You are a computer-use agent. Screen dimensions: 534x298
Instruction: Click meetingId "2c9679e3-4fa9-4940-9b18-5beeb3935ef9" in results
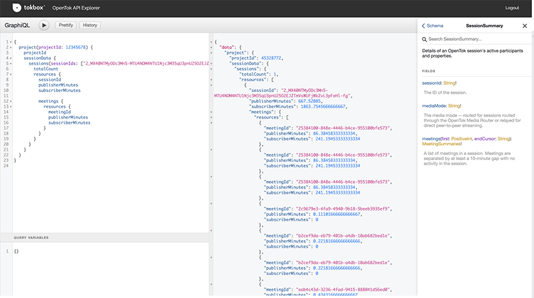pos(343,209)
